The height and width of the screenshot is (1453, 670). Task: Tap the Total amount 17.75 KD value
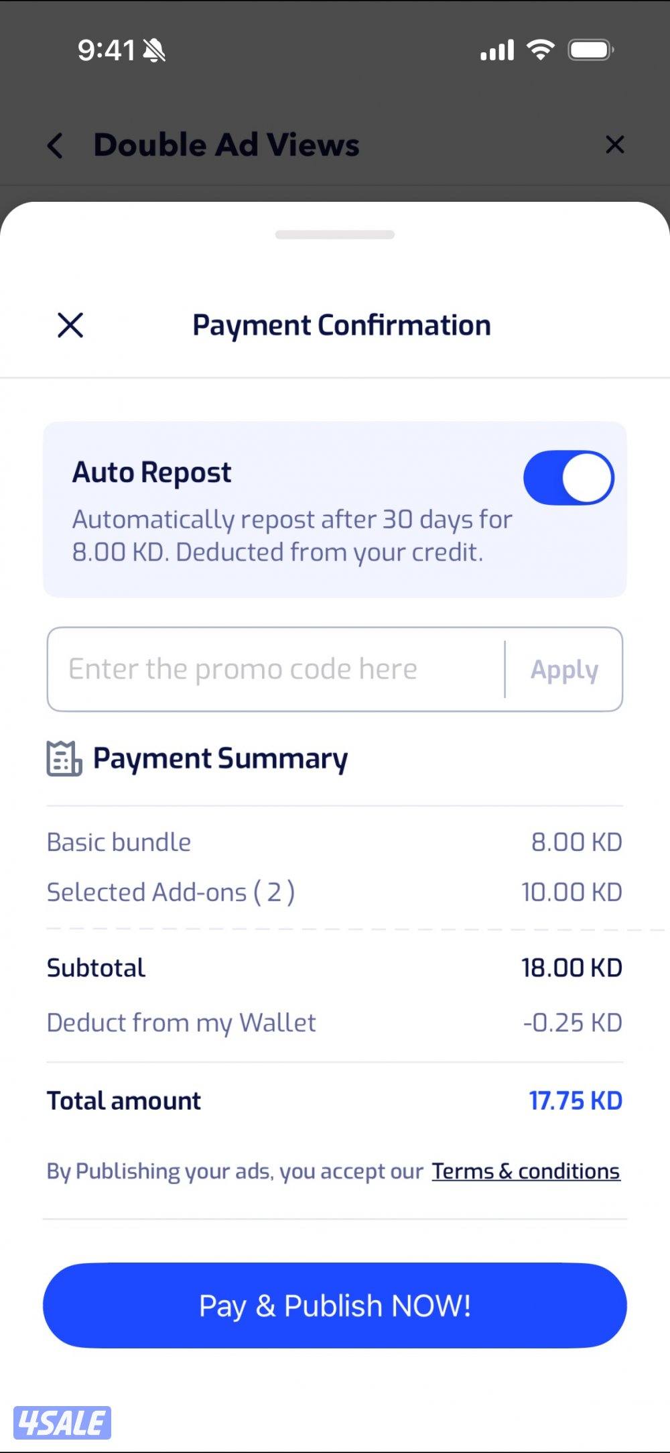coord(575,1101)
